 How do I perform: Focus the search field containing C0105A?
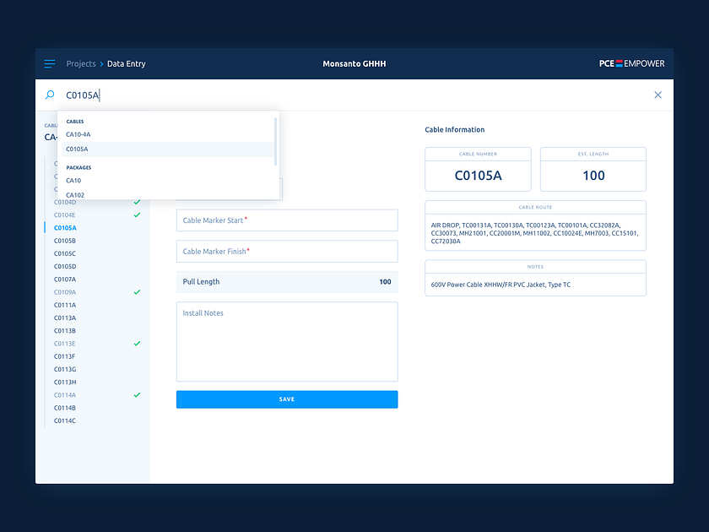353,95
